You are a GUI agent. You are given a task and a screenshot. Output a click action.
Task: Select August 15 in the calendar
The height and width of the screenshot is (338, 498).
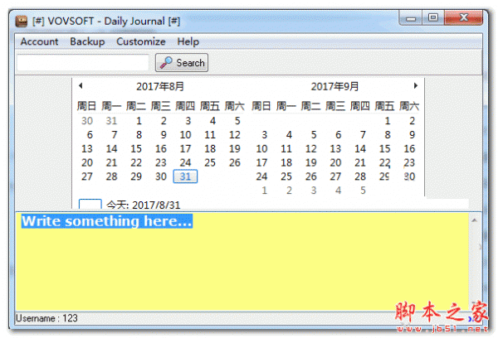(x=136, y=149)
